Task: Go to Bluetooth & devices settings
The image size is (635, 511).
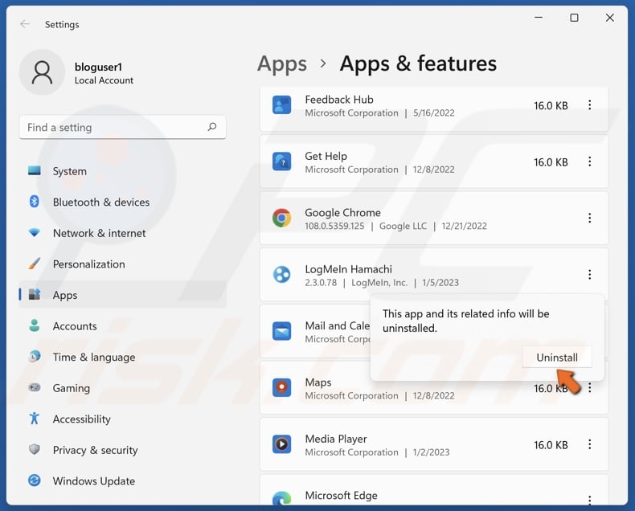Action: click(100, 202)
